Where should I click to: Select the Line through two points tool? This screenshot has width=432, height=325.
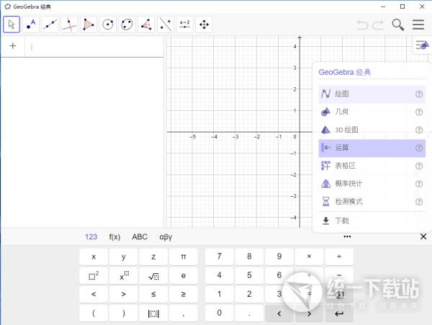coord(50,25)
